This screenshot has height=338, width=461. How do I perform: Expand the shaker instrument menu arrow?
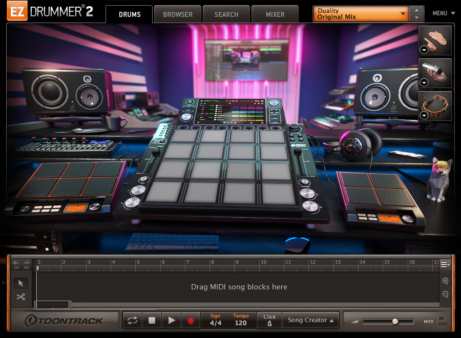(424, 83)
